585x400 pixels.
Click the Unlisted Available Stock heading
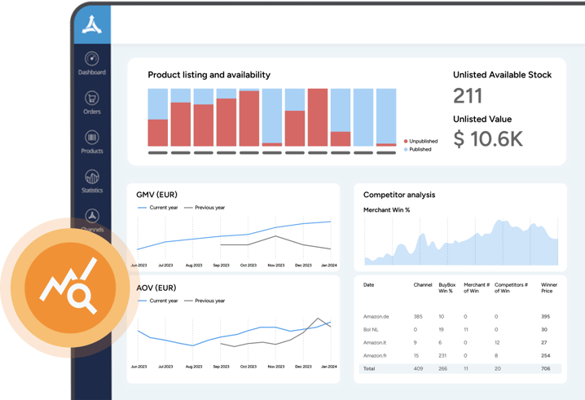tap(502, 75)
